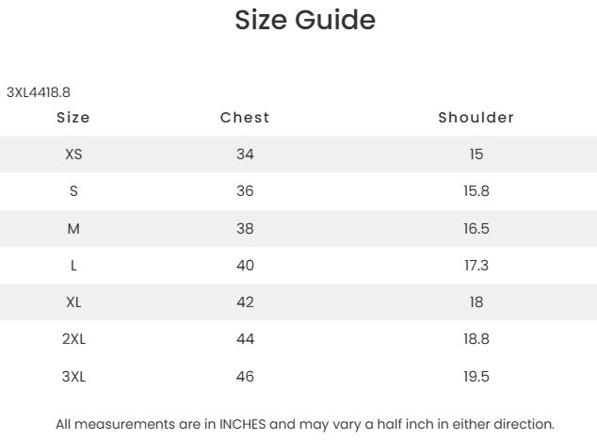Image resolution: width=597 pixels, height=440 pixels.
Task: Click shoulder value 15.8
Action: [476, 191]
